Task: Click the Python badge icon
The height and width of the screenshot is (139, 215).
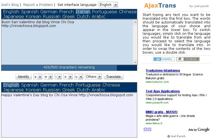Action: (188, 59)
